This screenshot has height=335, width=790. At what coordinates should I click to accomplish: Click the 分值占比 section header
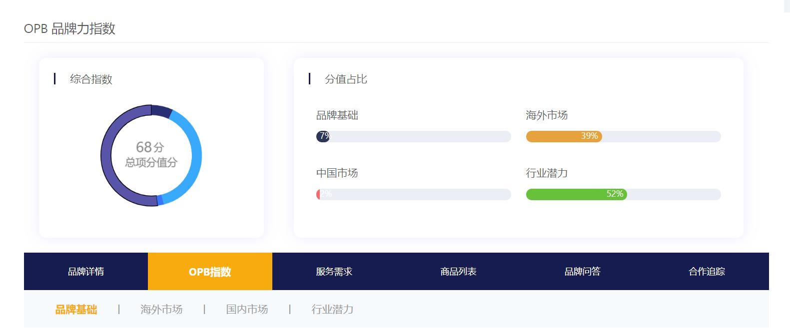coord(346,79)
